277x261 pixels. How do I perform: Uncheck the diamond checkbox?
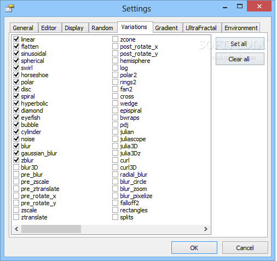click(16, 110)
